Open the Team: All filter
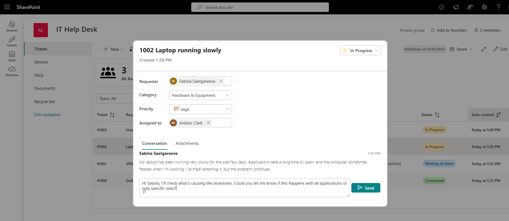 pos(115,98)
